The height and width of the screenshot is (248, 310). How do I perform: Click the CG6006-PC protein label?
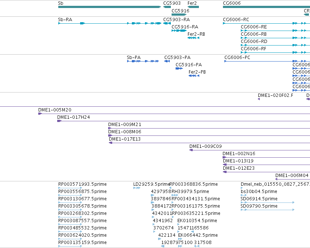[237, 58]
